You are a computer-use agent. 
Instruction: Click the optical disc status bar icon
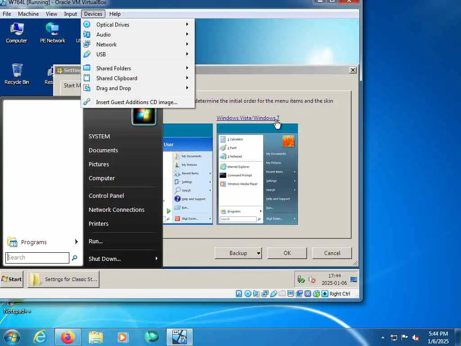click(x=248, y=293)
